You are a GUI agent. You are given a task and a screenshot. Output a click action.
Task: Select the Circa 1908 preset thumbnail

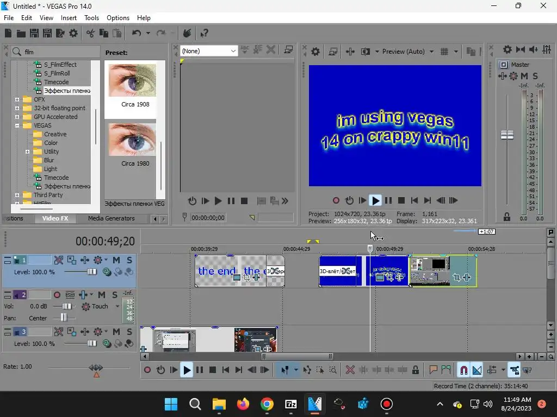[132, 80]
